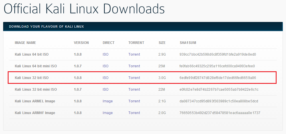The image size is (286, 134).
Task: Click the 25M size value
Action: pos(162,66)
